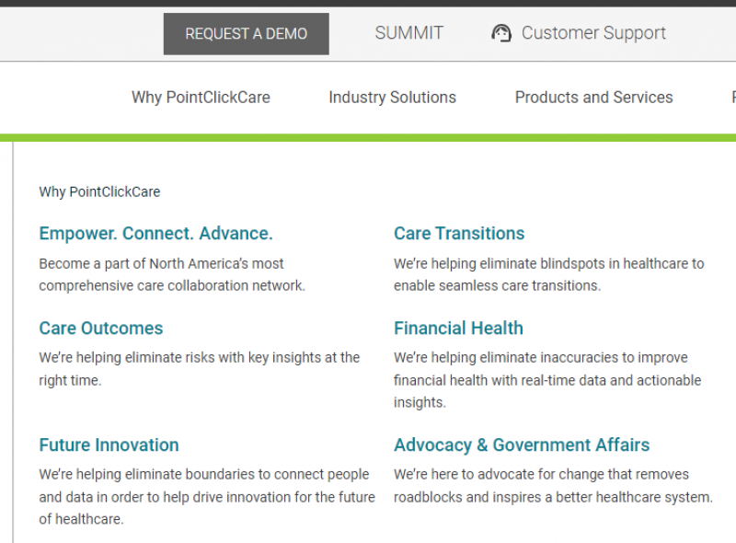Open the Care Outcomes page
Viewport: 736px width, 543px height.
[x=100, y=328]
